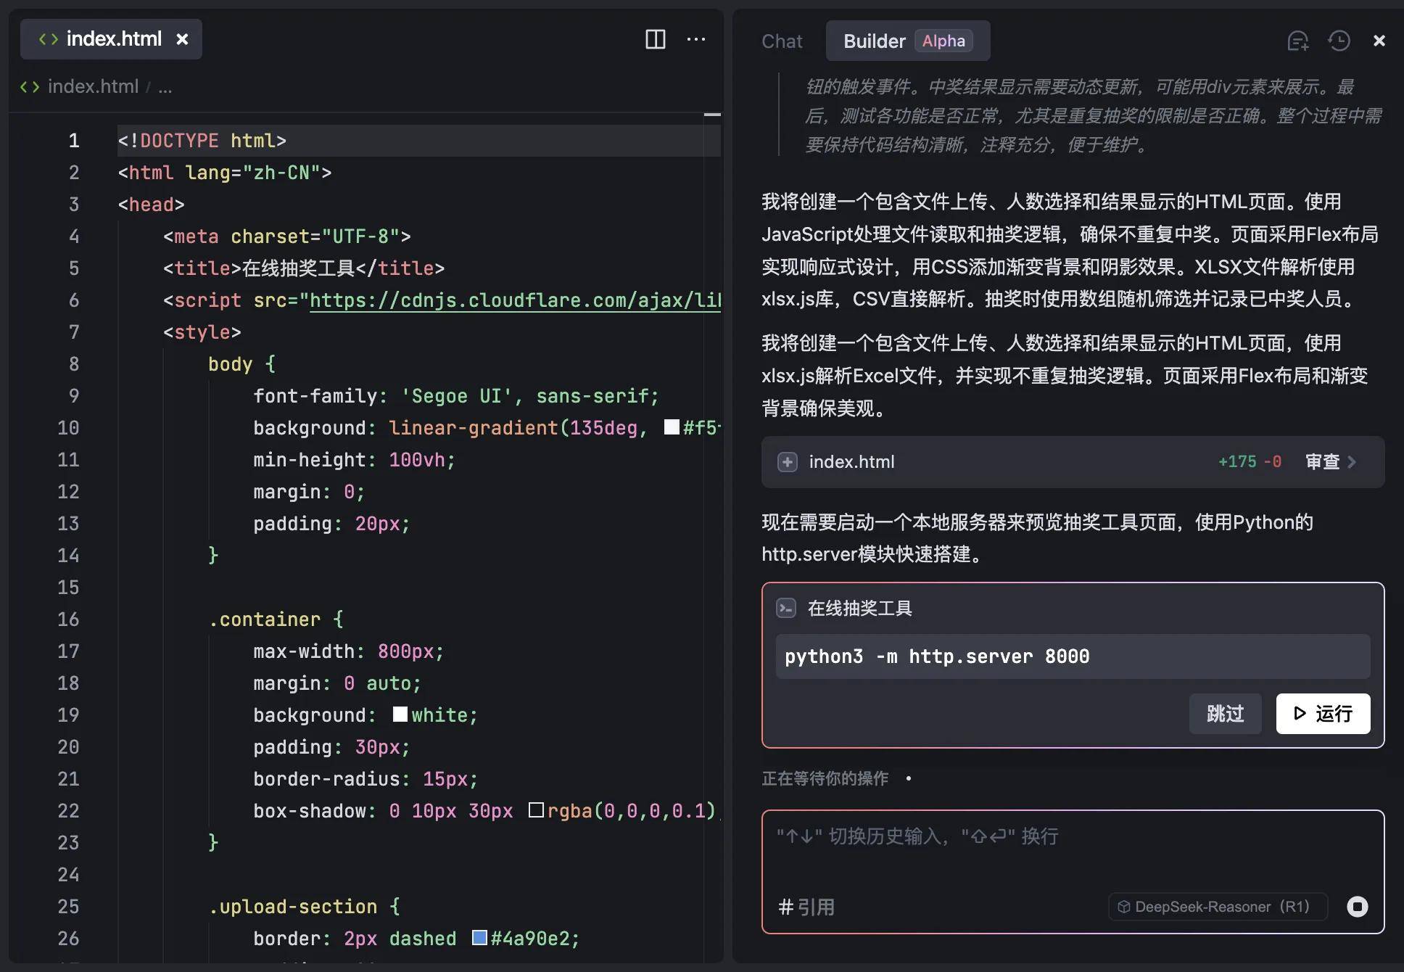Expand the 审查 review for index.html changes
This screenshot has height=972, width=1404.
click(1329, 462)
